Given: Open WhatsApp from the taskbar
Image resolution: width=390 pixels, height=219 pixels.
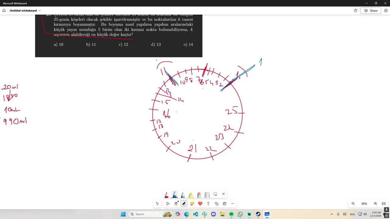Looking at the screenshot, I should coord(240,214).
